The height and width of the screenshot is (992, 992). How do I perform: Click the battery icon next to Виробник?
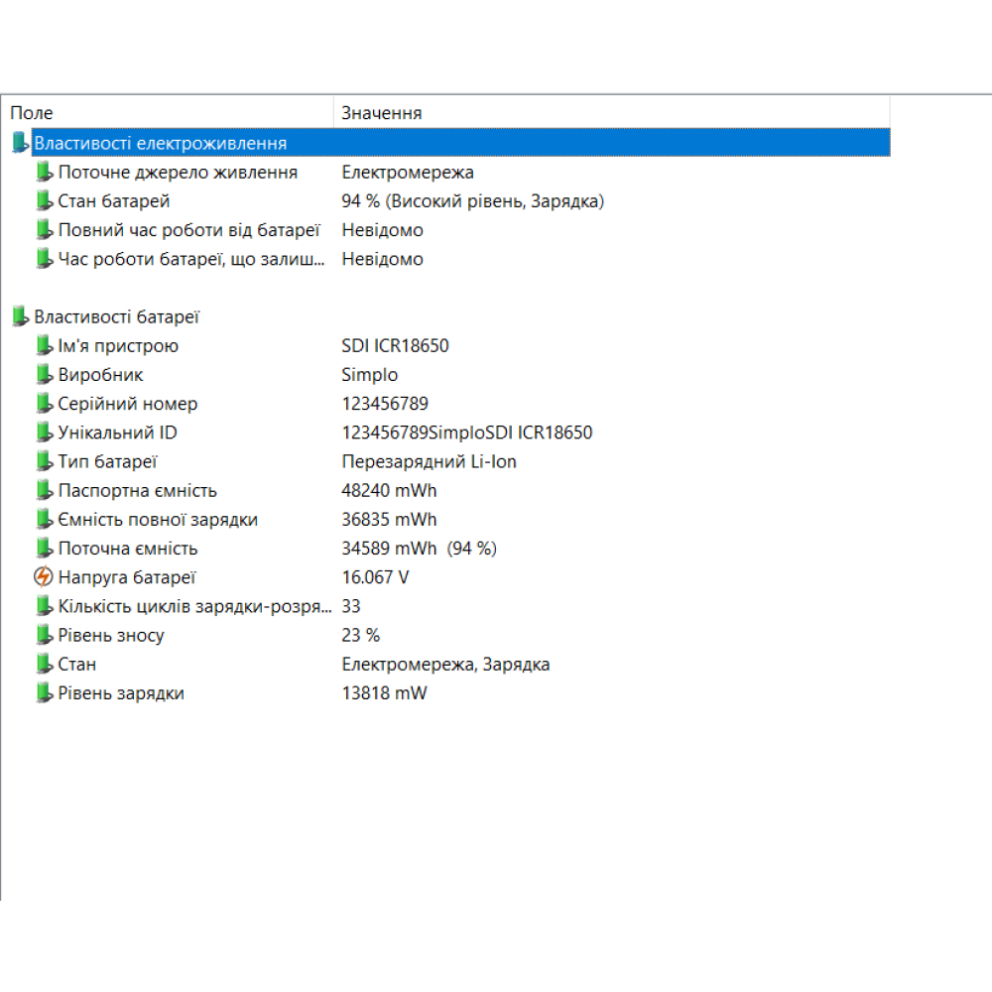click(44, 375)
